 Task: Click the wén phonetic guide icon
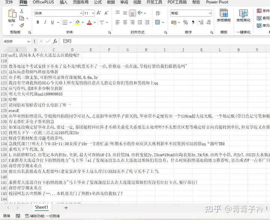[x=102, y=22]
